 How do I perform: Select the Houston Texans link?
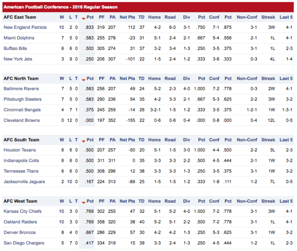point(21,150)
